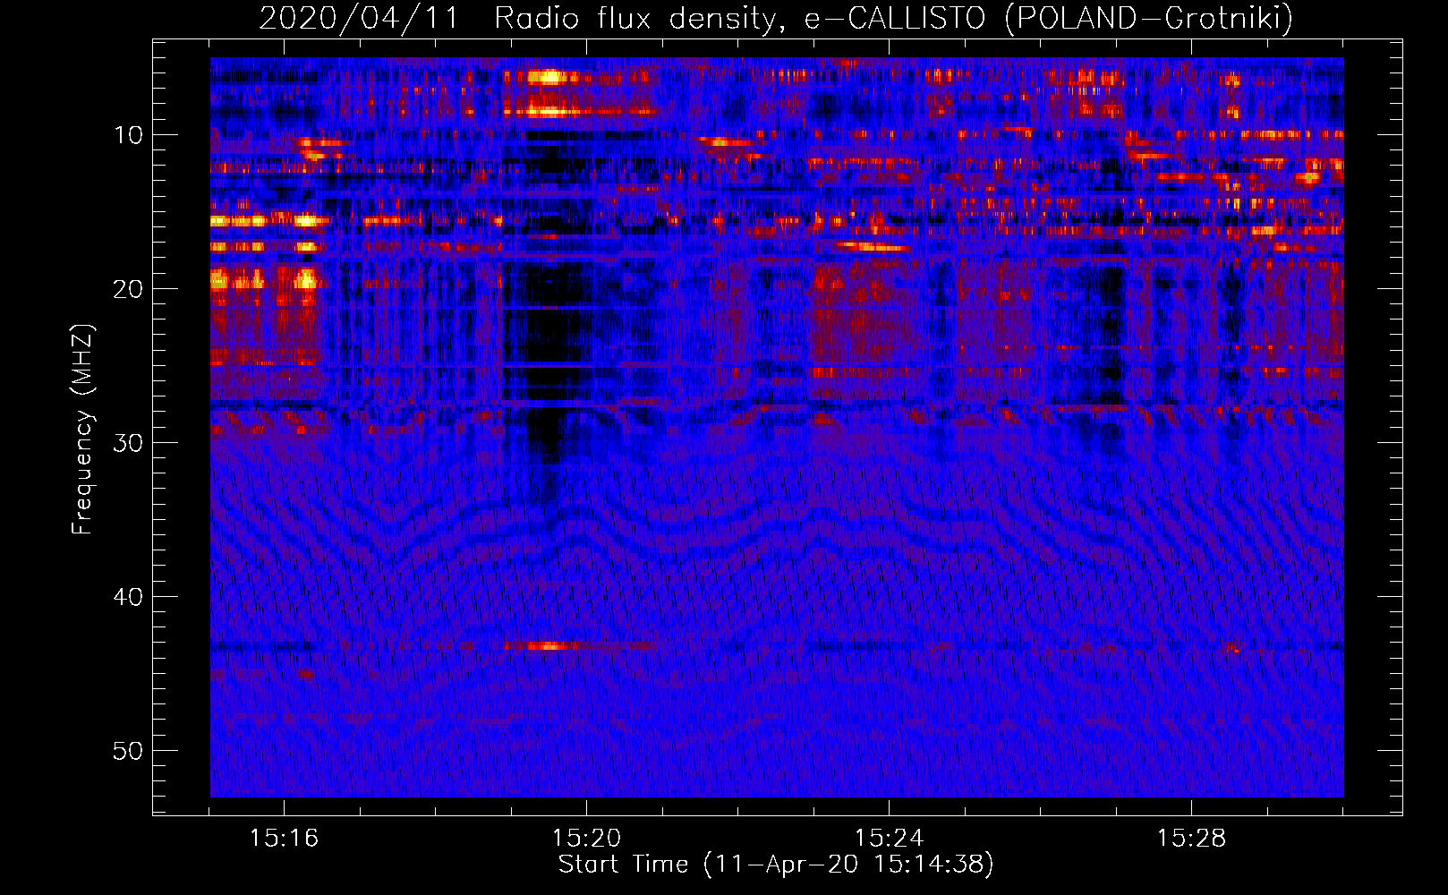Screen dimensions: 1448x895
Task: Click the 15:16 time tick label
Action: click(284, 839)
